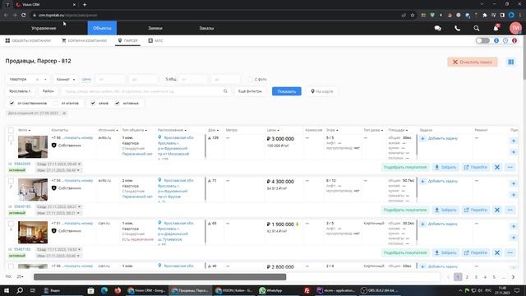Uncheck 'активные' filter
Viewport: 526px width, 296px height.
(117, 103)
